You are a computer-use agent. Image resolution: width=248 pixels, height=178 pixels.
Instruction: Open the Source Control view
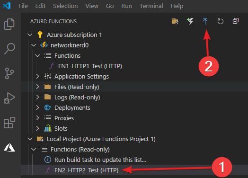[x=9, y=73]
